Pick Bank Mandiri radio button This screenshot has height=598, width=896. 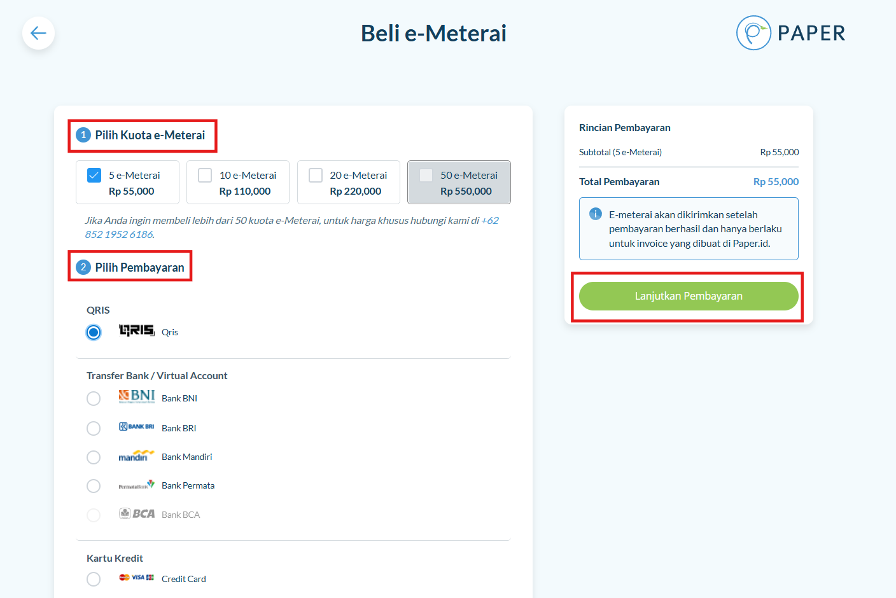click(94, 457)
